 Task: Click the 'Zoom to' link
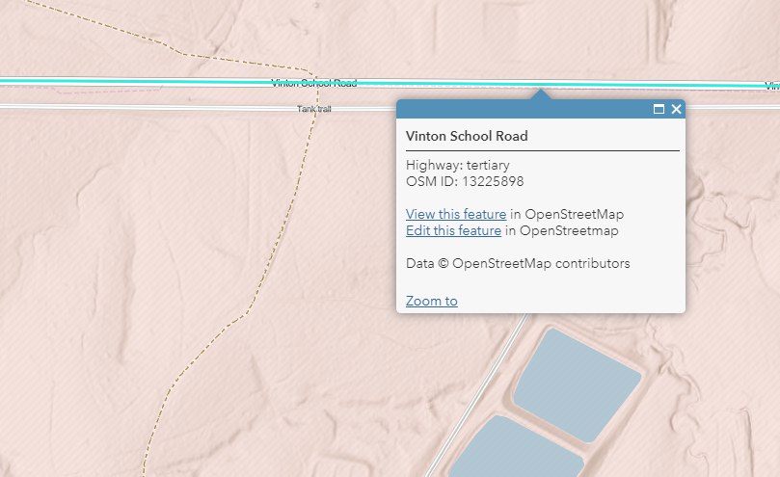point(432,301)
